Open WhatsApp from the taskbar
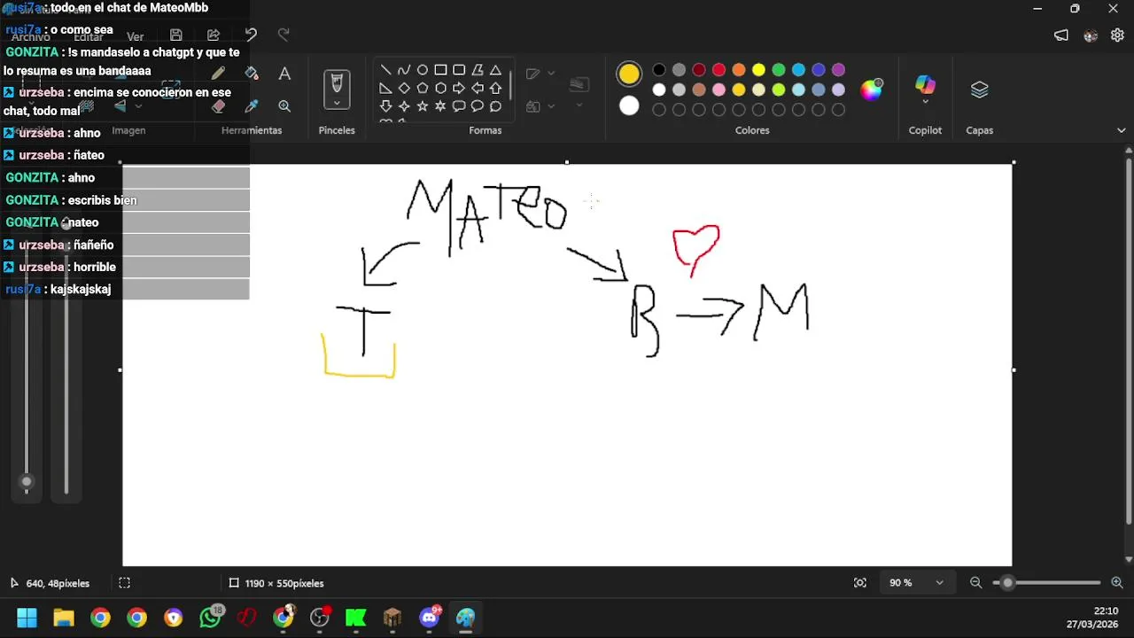1134x638 pixels. click(210, 618)
